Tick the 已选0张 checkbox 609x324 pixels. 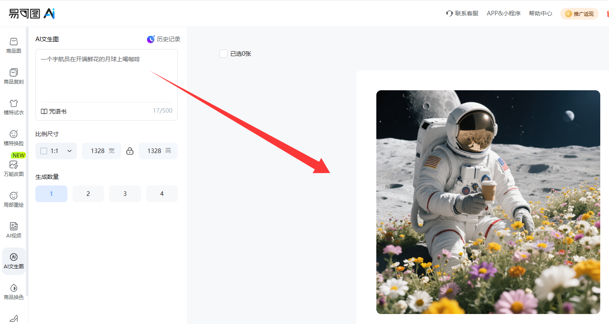point(224,54)
